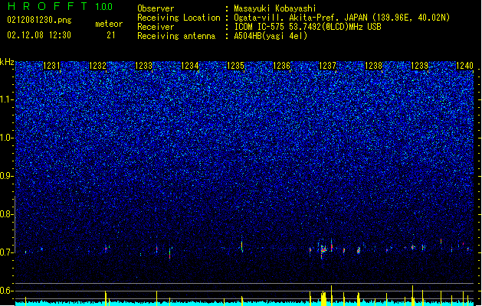The height and width of the screenshot is (306, 482).
Task: Click the 1239 time marker
Action: tap(420, 66)
